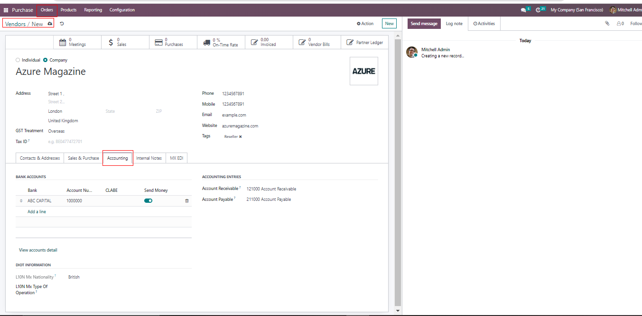Toggle the Send Money switch off
The image size is (642, 316).
coord(148,201)
